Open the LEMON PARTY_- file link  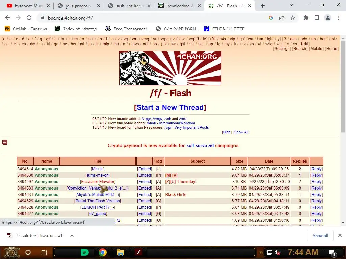click(x=98, y=207)
